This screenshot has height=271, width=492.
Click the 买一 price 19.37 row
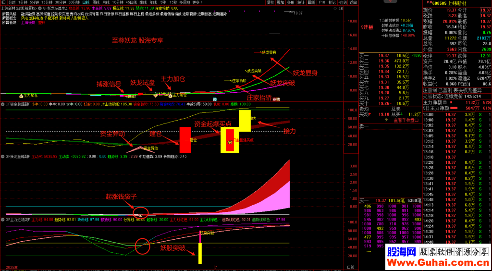click(391, 56)
